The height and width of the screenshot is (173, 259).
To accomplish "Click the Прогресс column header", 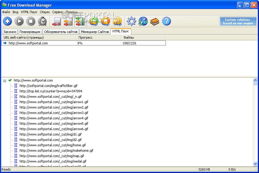I will (x=98, y=37).
